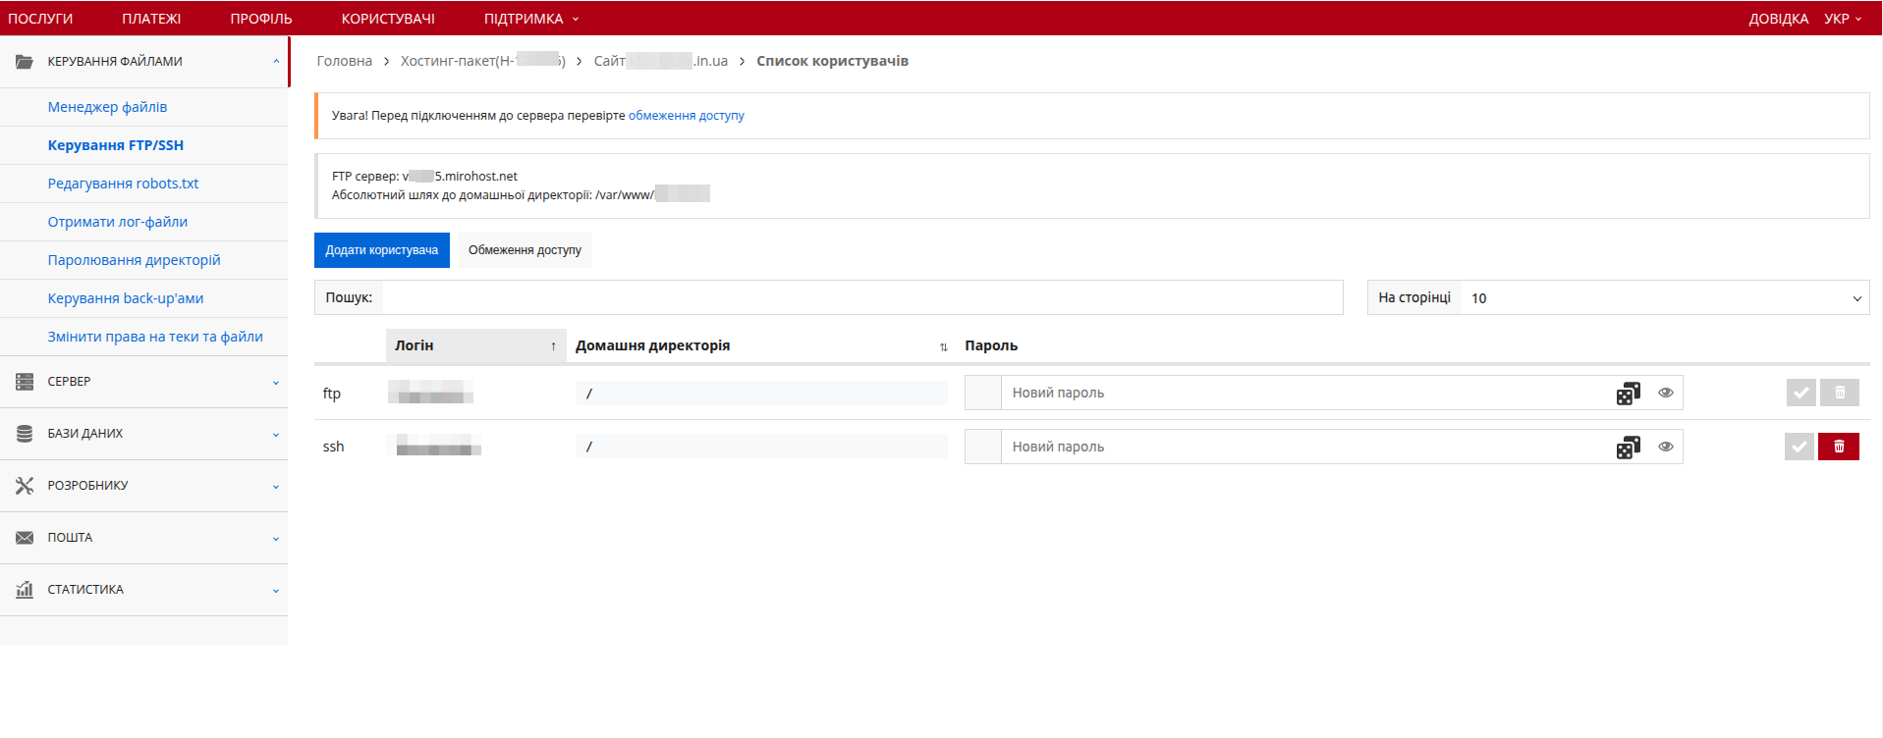This screenshot has width=1883, height=738.
Task: Show password for ftp user
Action: [x=1666, y=393]
